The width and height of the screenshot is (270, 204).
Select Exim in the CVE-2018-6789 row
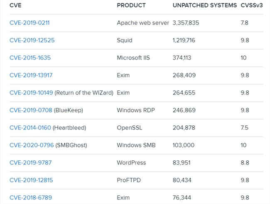[x=123, y=198]
